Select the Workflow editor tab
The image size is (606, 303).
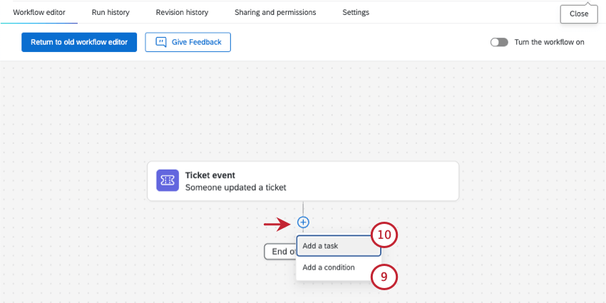point(39,12)
